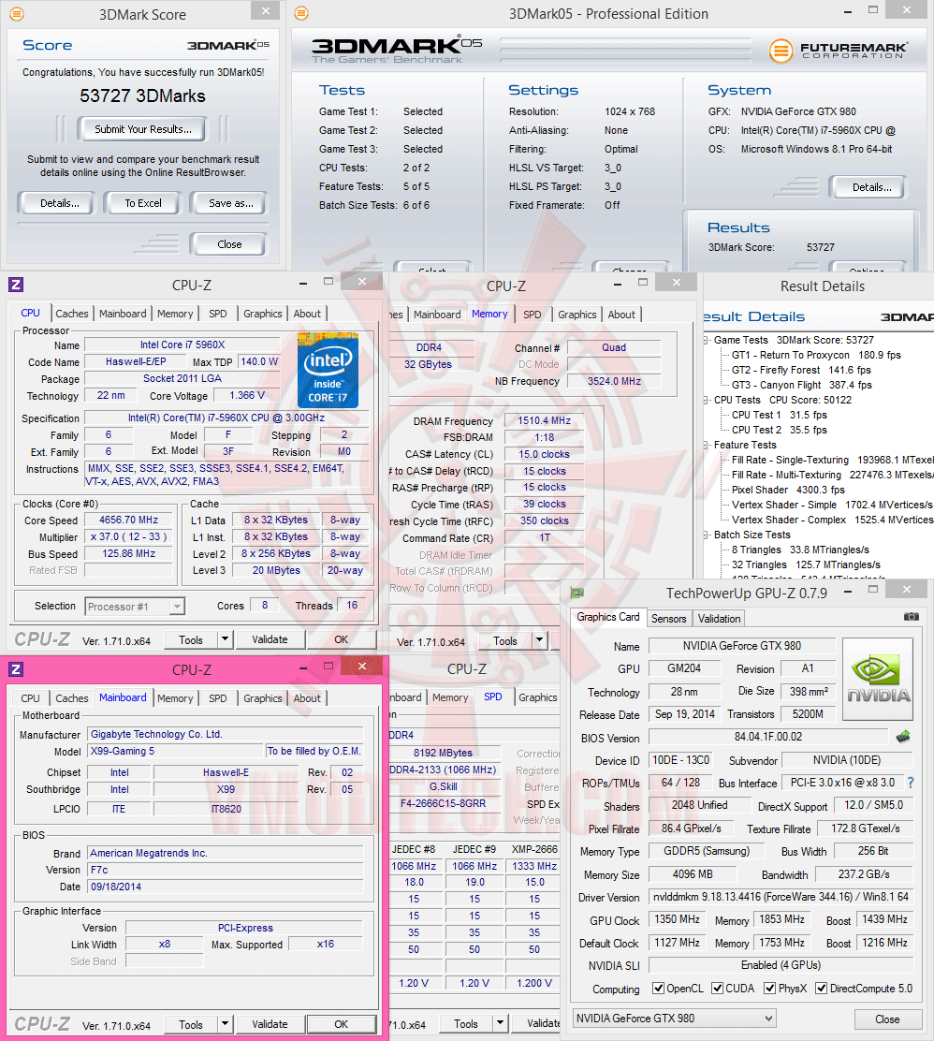
Task: Open Tools dropdown arrow in CPU-Z CPU window
Action: 225,639
